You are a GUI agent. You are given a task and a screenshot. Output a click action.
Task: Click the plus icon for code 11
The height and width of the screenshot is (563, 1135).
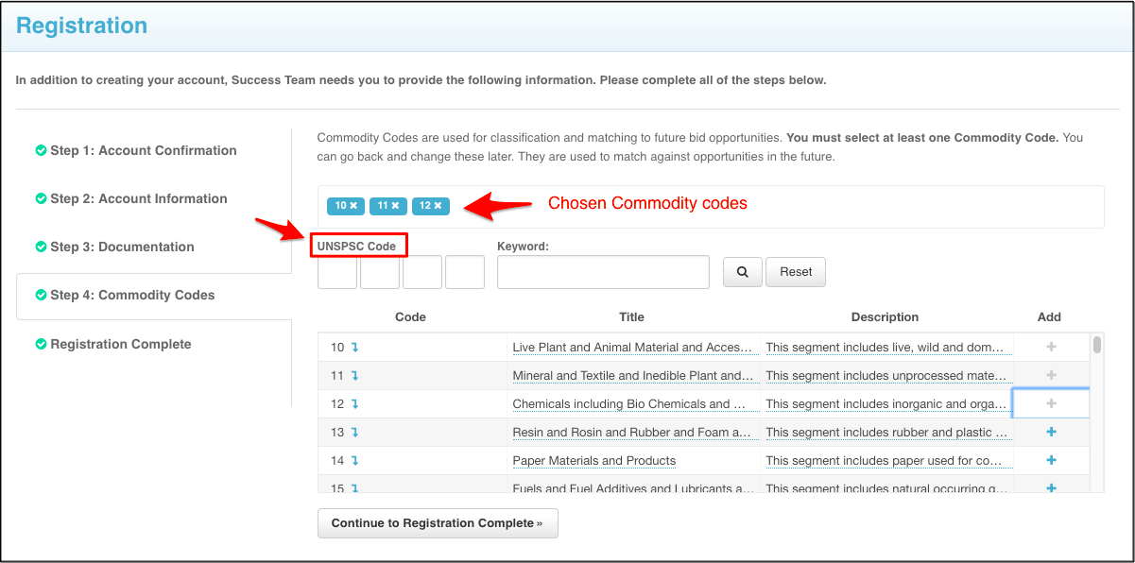pyautogui.click(x=1051, y=375)
